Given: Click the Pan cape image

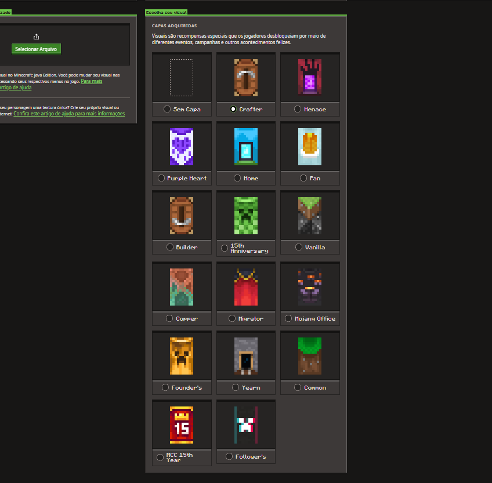Looking at the screenshot, I should [x=310, y=147].
